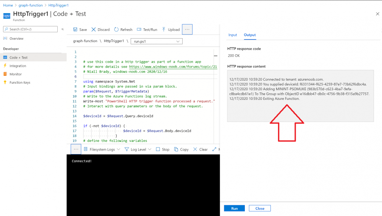Image resolution: width=382 pixels, height=216 pixels.
Task: Discard changes with the Discard button
Action: click(x=100, y=29)
